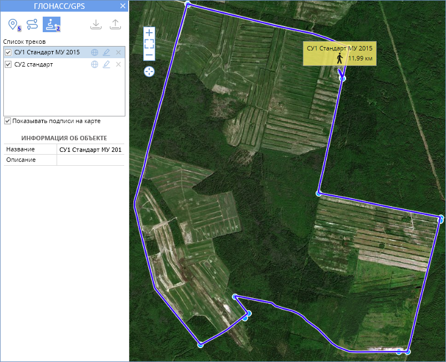Click the Название property label

21,150
